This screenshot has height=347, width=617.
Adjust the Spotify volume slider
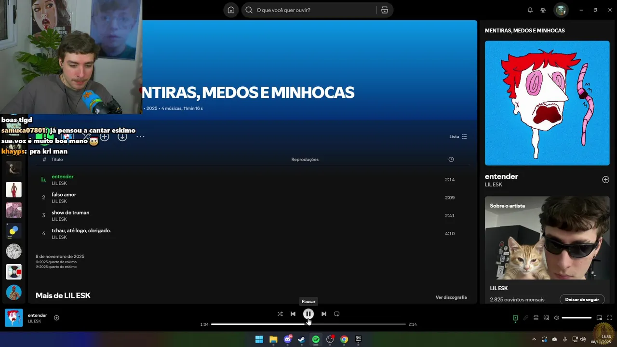pyautogui.click(x=577, y=318)
